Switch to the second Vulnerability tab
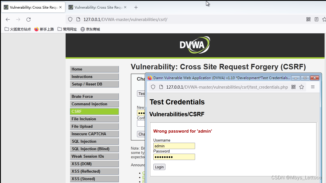 98,7
